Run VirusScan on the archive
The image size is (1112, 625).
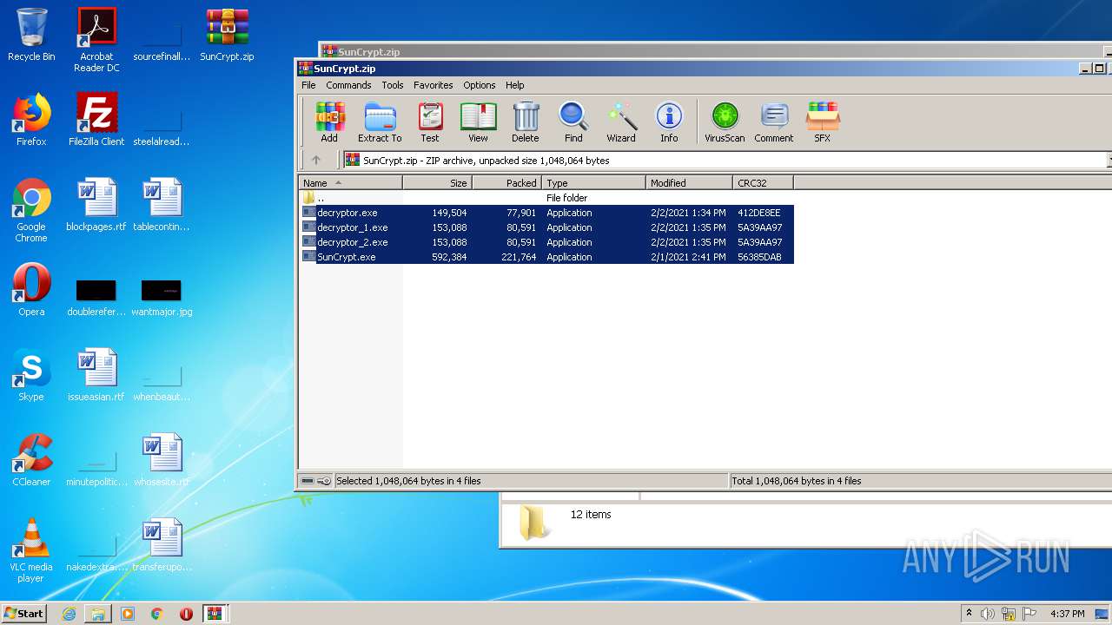click(x=725, y=122)
